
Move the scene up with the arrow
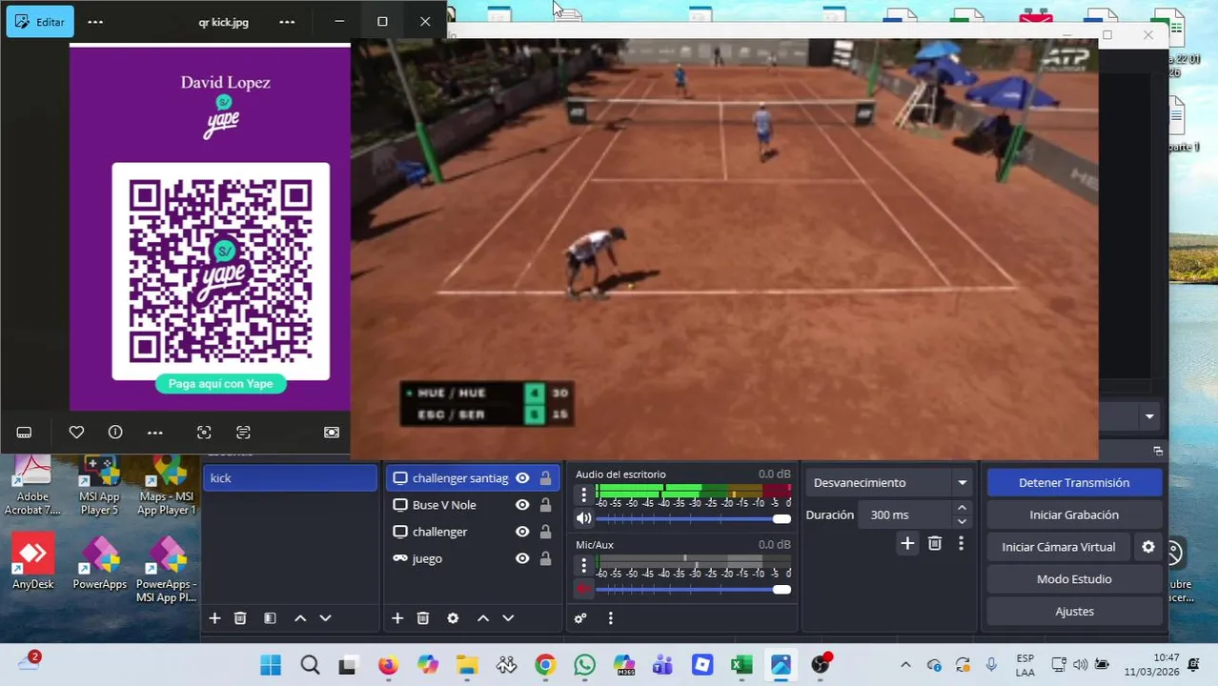(300, 618)
